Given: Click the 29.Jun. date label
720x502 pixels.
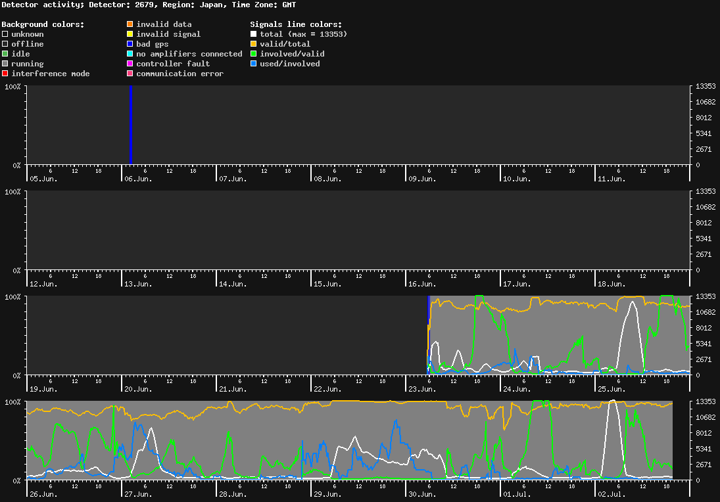Looking at the screenshot, I should click(328, 494).
